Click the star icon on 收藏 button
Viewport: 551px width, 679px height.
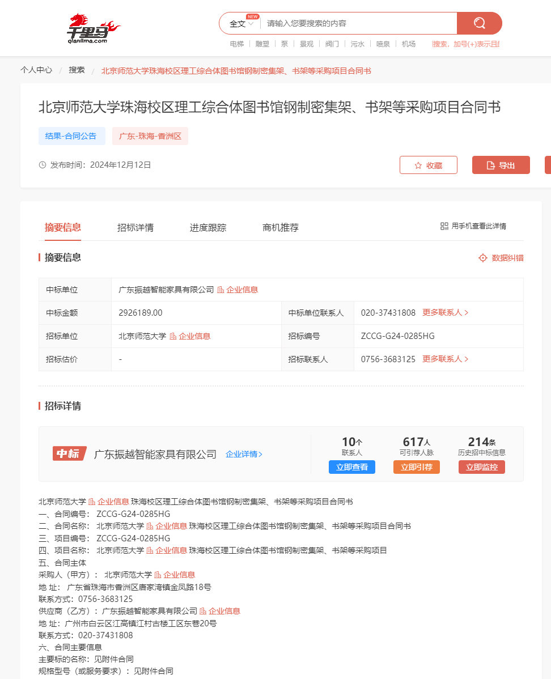point(418,165)
